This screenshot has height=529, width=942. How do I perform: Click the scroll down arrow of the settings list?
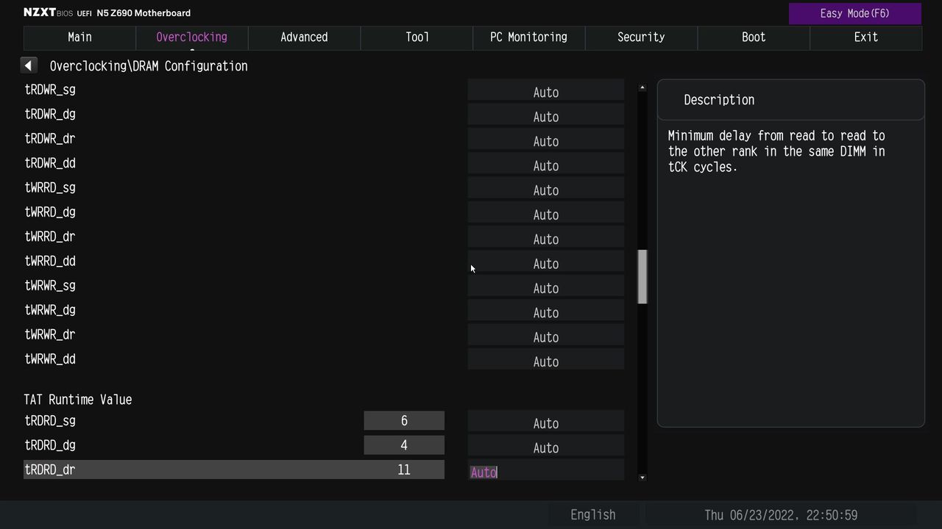(x=642, y=478)
